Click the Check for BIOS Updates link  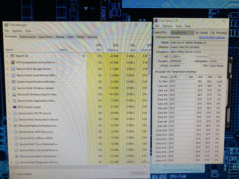click(x=212, y=37)
